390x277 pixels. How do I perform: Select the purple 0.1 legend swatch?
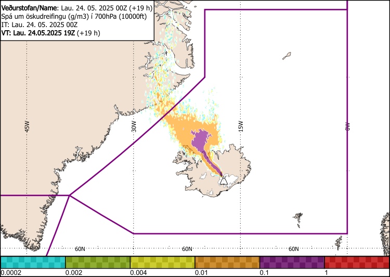tap(292, 262)
